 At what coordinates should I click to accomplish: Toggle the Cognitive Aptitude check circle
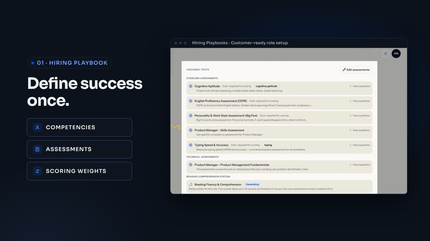pyautogui.click(x=190, y=86)
